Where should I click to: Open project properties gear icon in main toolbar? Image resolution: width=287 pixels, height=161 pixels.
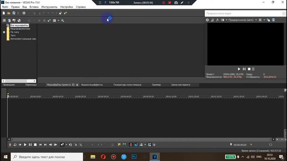[x=24, y=13]
